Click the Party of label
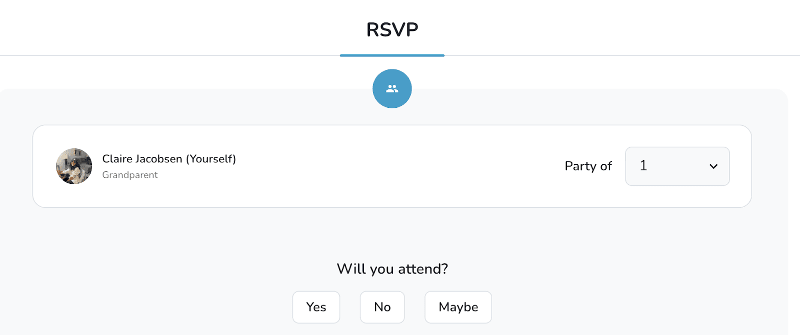This screenshot has height=335, width=800. (588, 166)
